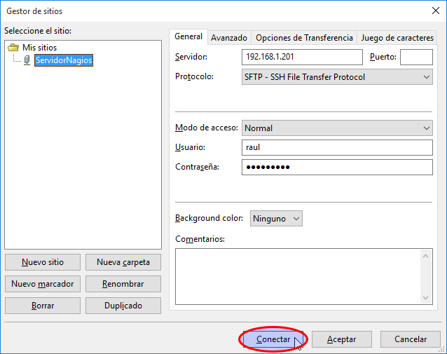This screenshot has width=447, height=354.
Task: Open the Opciones de Transferencia tab
Action: pos(304,38)
